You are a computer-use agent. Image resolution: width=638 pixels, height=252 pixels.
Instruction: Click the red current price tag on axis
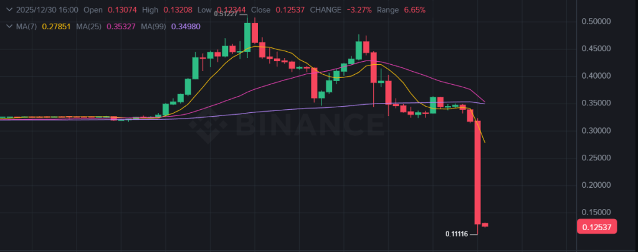coord(597,227)
